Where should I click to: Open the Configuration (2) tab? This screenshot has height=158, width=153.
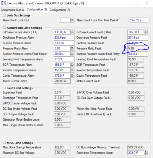point(60,10)
